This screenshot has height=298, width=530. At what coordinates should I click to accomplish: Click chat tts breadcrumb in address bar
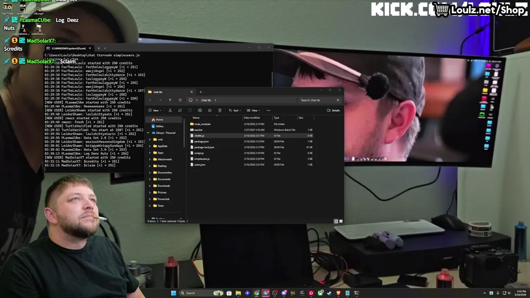pos(206,100)
